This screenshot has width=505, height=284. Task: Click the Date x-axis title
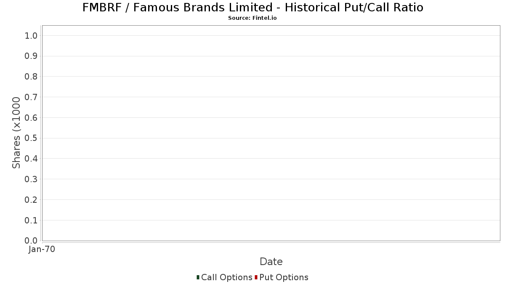click(x=271, y=262)
